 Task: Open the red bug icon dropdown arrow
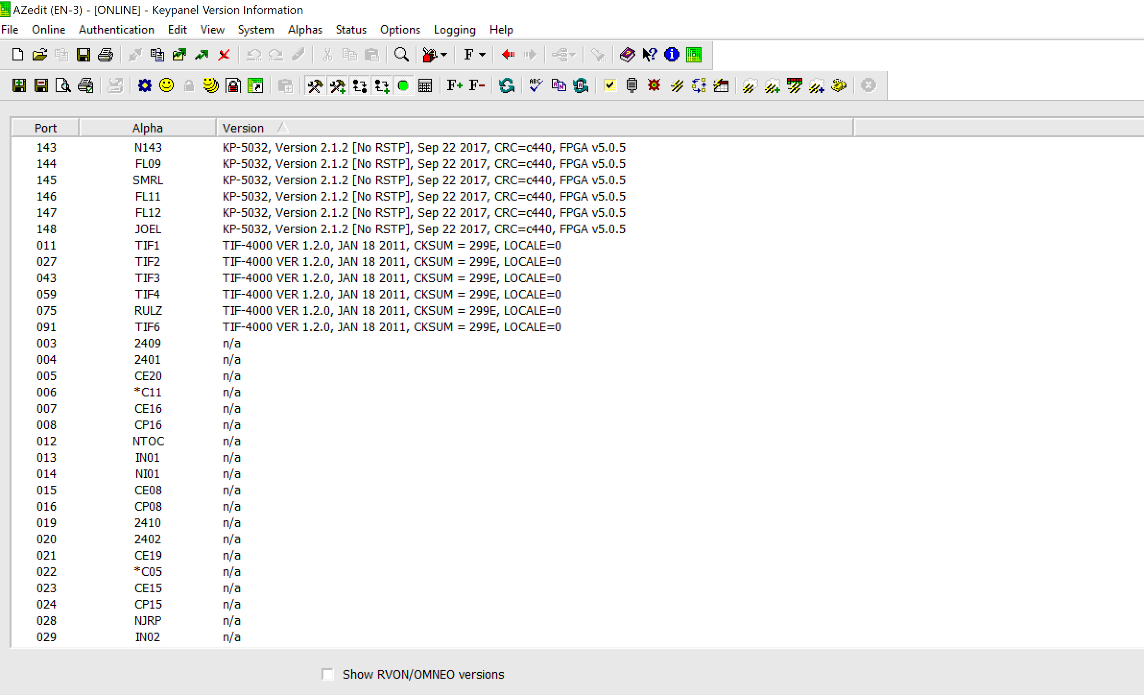[x=444, y=55]
